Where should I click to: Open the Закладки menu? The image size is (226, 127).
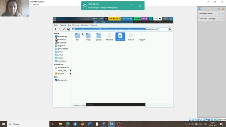[x=85, y=25]
